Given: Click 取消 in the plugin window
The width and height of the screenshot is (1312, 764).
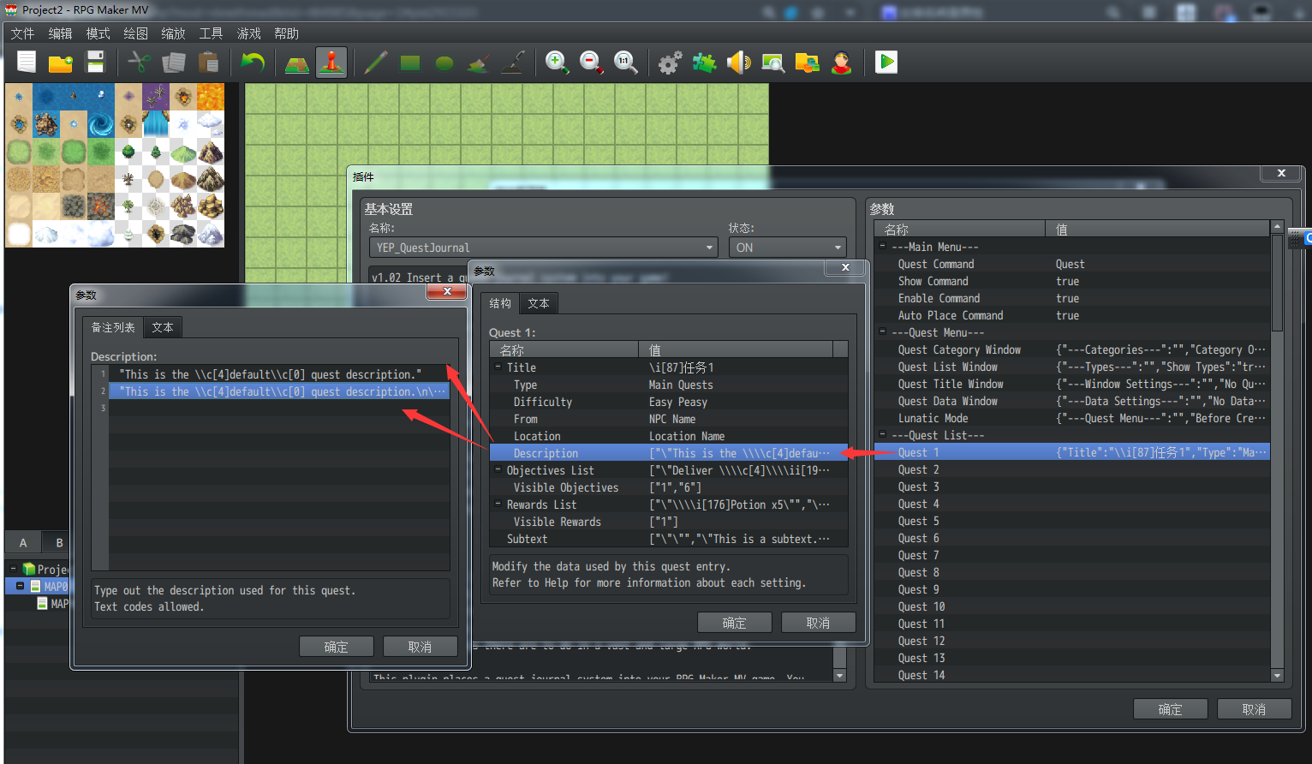Looking at the screenshot, I should coord(1255,709).
